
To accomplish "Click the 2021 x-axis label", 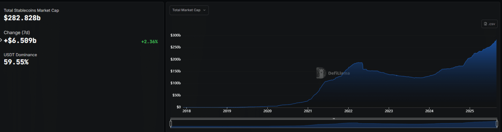I will (x=308, y=111).
